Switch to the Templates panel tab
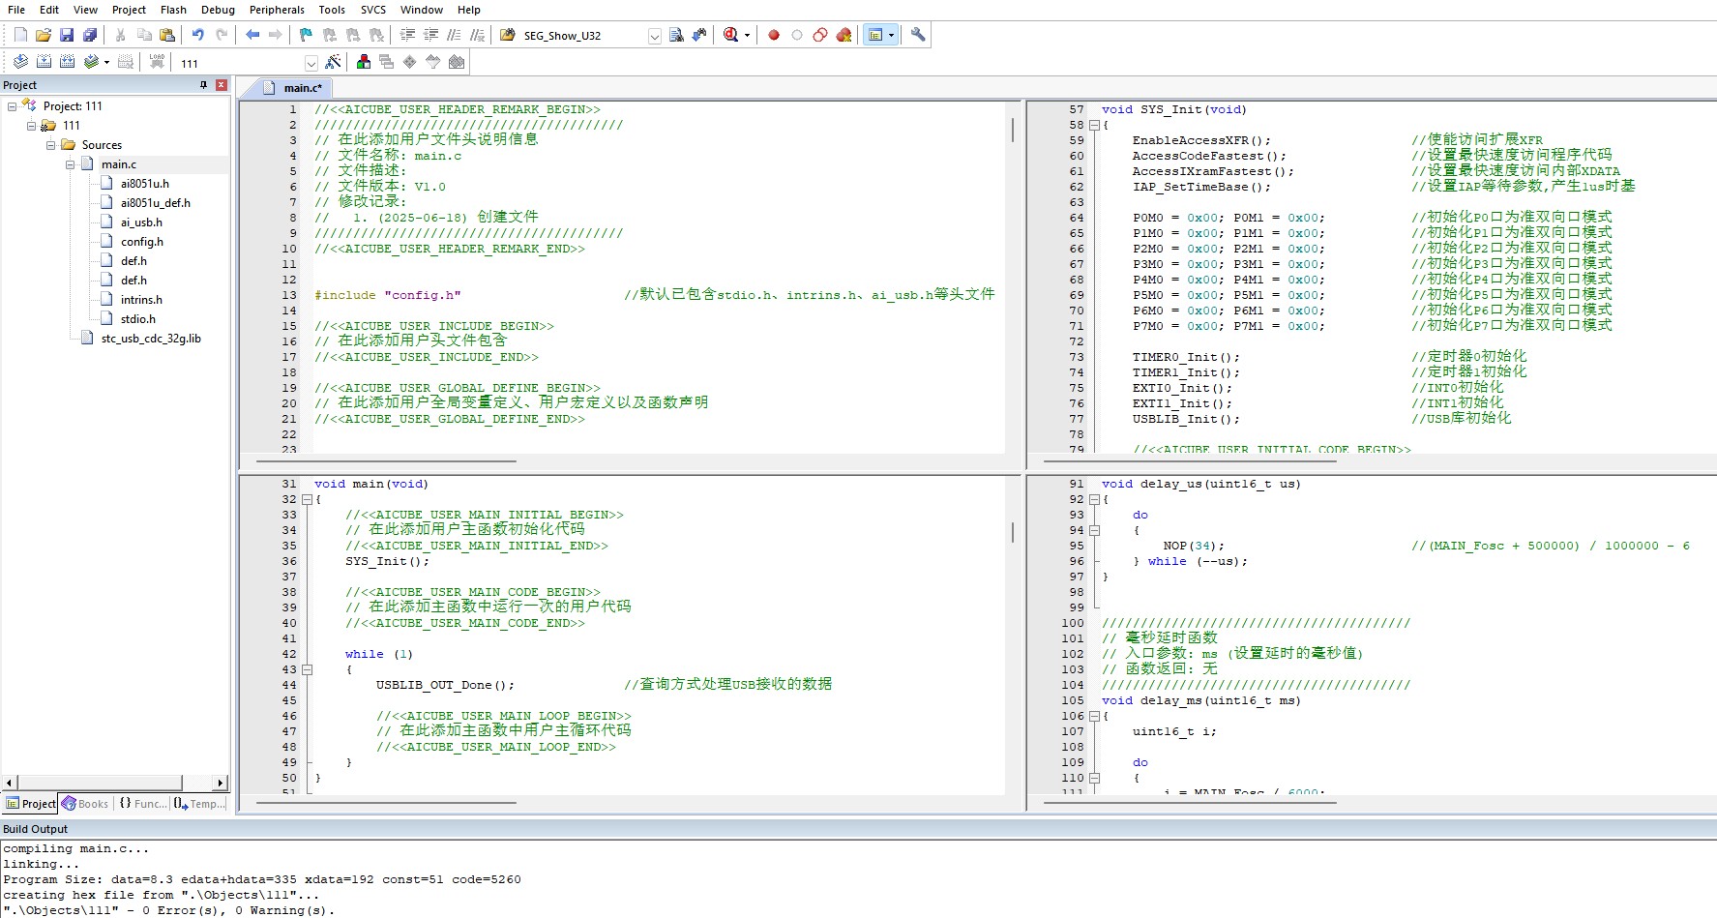 click(199, 804)
